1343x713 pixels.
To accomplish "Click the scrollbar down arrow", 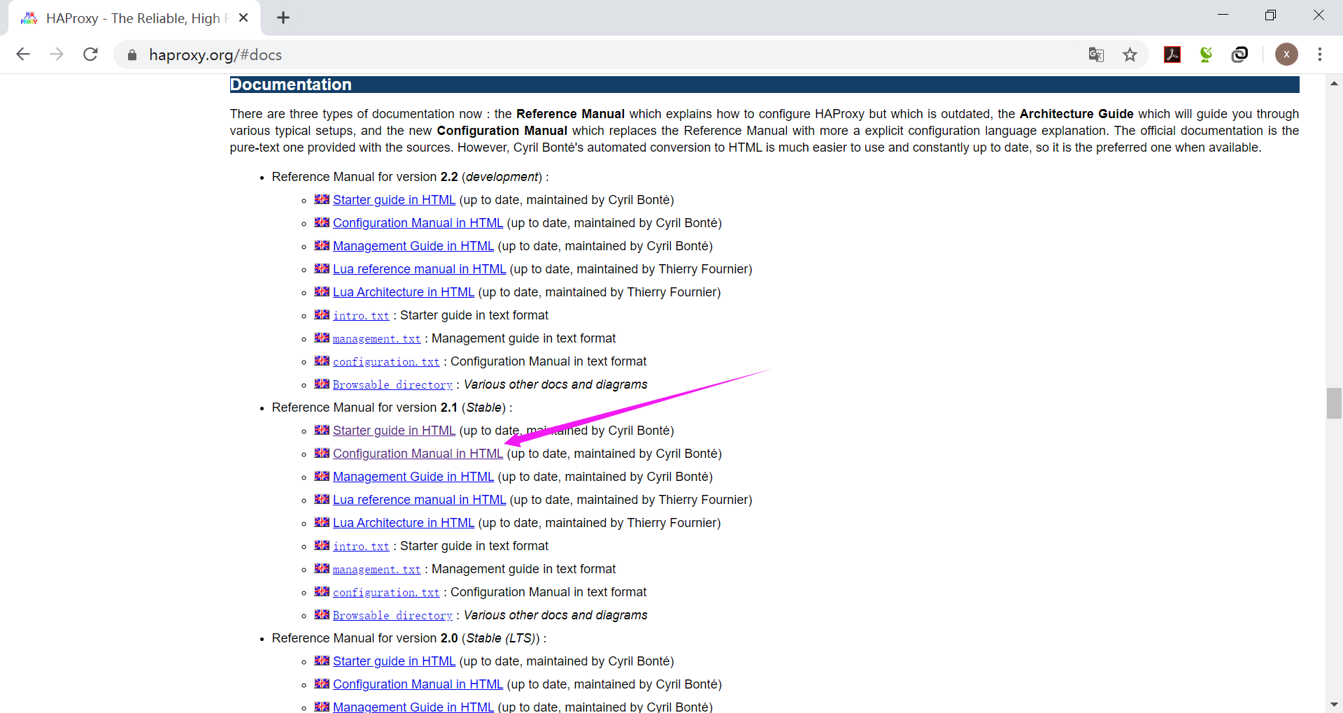I will tap(1334, 705).
